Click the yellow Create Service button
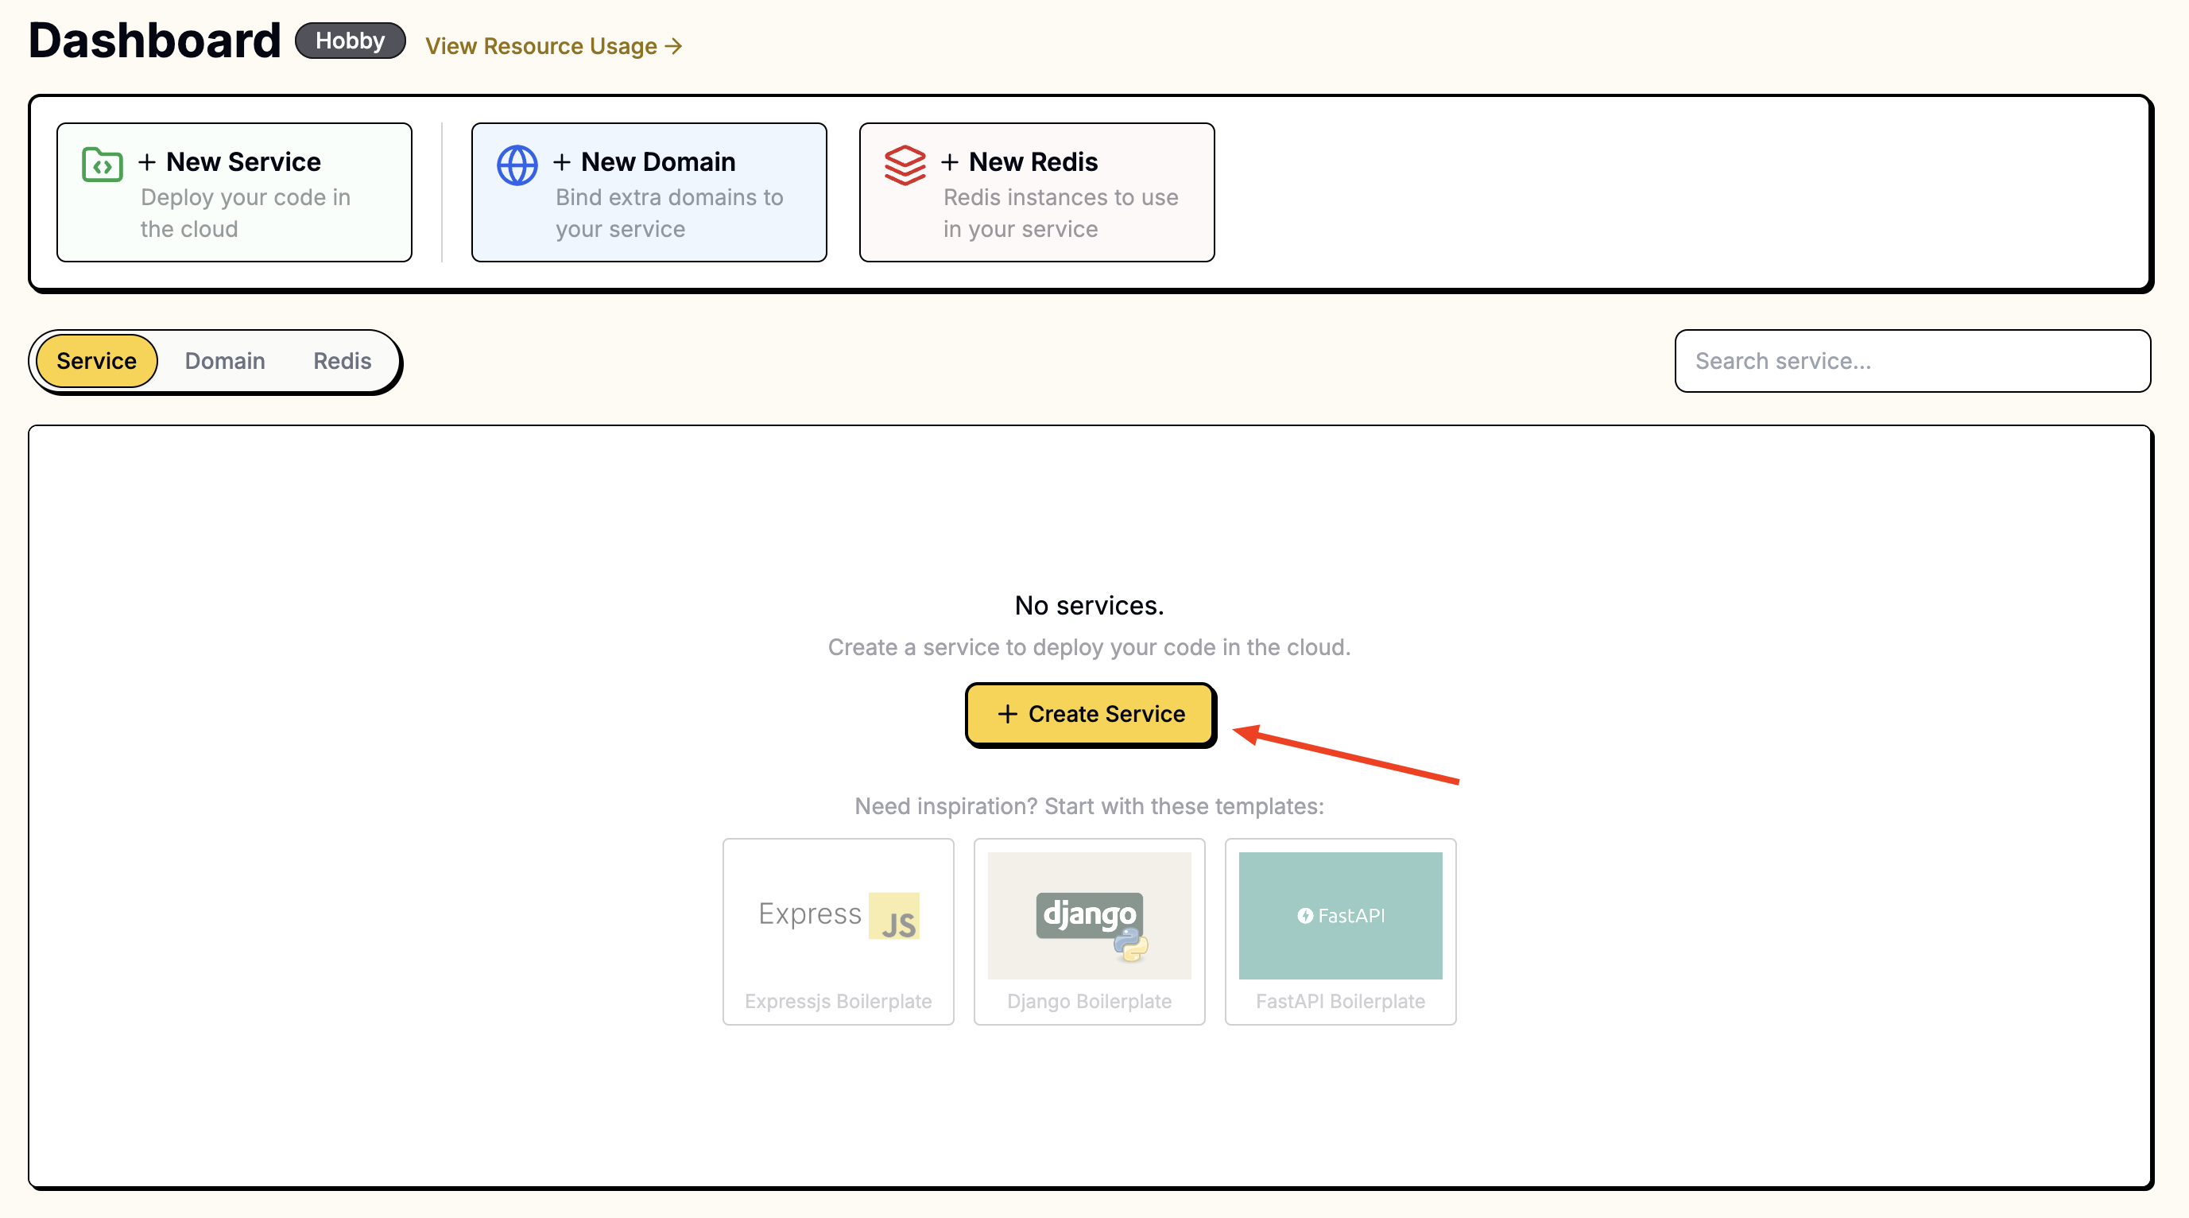The height and width of the screenshot is (1218, 2189). (x=1091, y=714)
